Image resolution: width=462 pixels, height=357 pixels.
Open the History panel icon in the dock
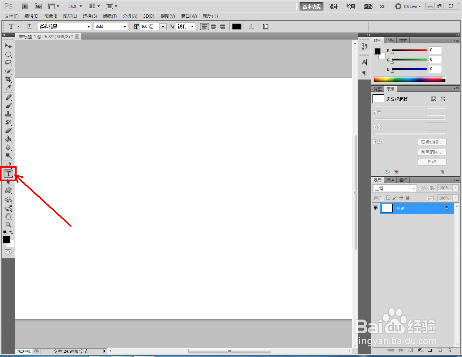tap(365, 46)
